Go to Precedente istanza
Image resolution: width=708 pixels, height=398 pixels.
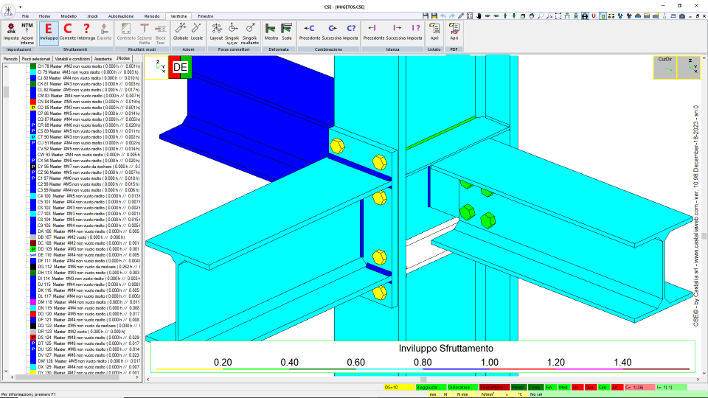(373, 32)
